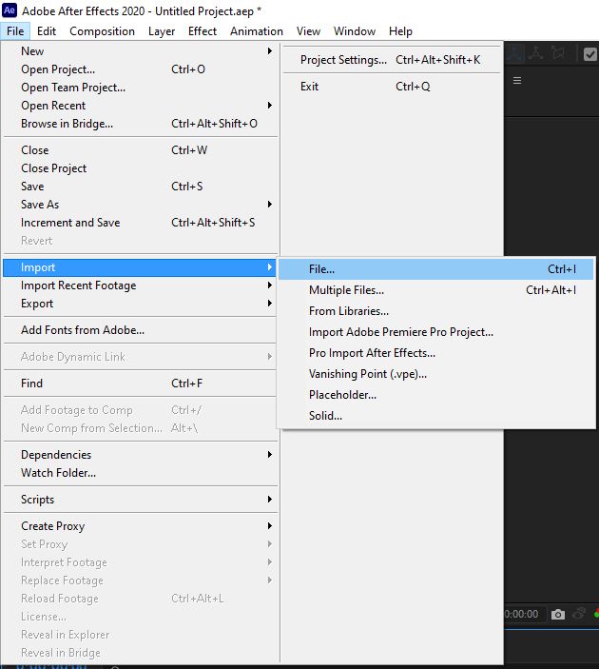Click the greyed Replace Footage entry
Viewport: 599px width, 669px height.
pyautogui.click(x=140, y=580)
